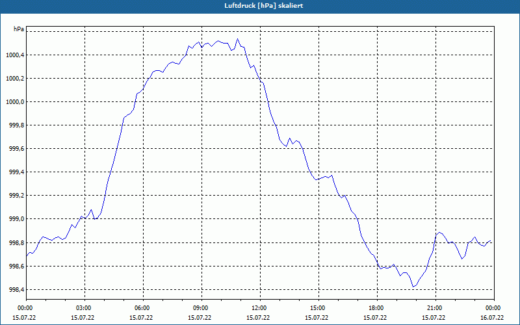Screen dimensions: 520x325
Task: Click the 03:00 time label
Action: pos(85,308)
